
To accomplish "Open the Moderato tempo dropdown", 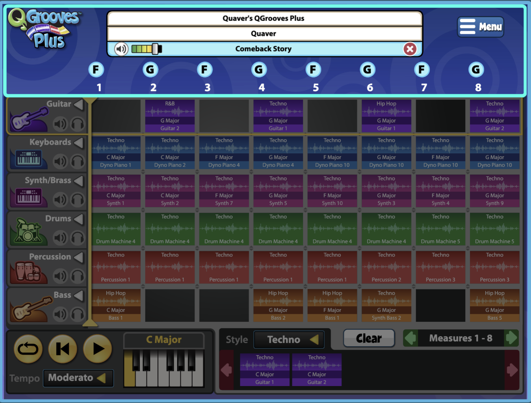I will 78,378.
